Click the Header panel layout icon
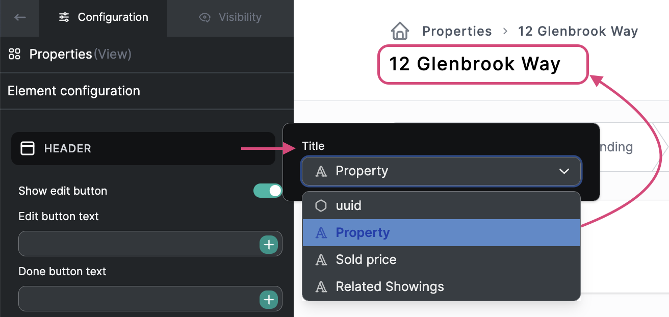 [x=27, y=148]
